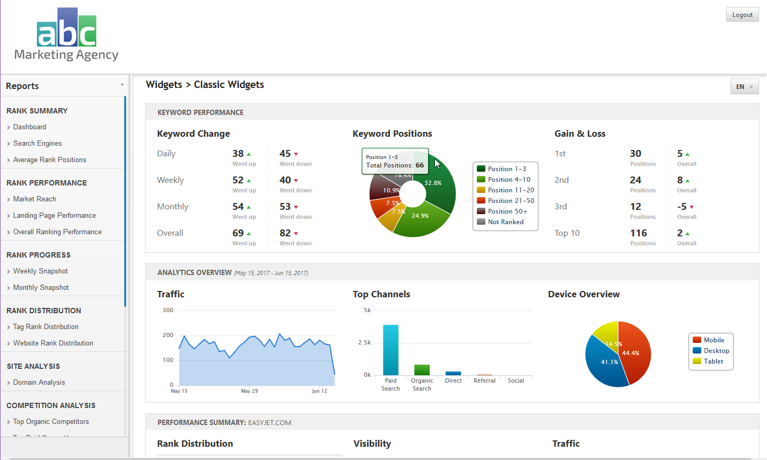This screenshot has height=460, width=767.
Task: Expand the Dashboard item chevron
Action: pyautogui.click(x=8, y=127)
